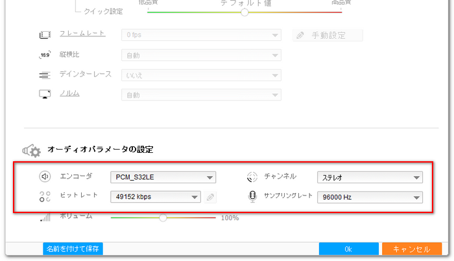
Task: Click the channel circular icon
Action: pyautogui.click(x=252, y=177)
